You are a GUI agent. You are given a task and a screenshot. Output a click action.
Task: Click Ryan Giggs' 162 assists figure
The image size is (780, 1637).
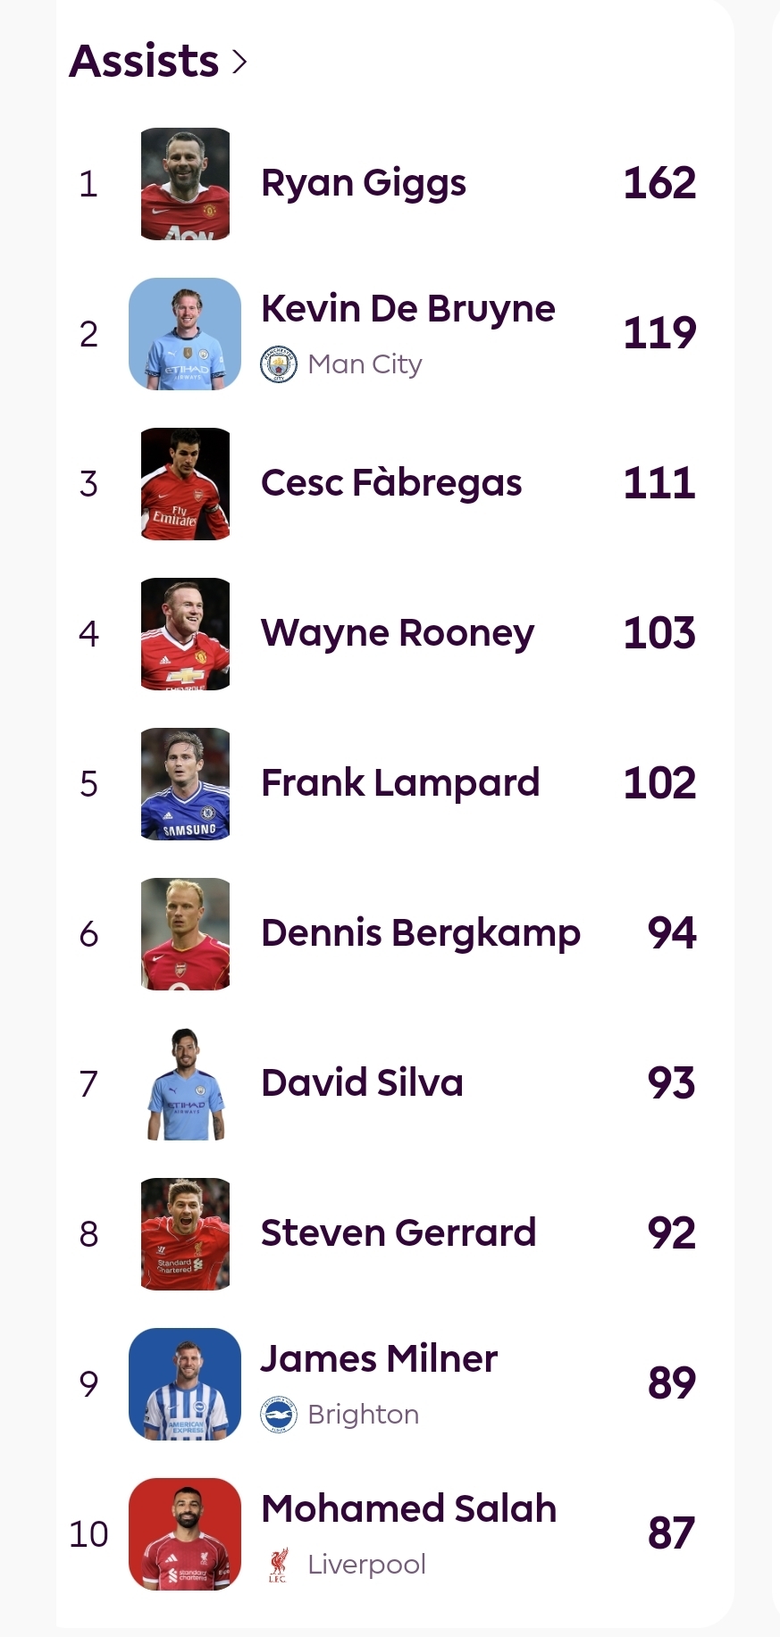[x=659, y=184]
